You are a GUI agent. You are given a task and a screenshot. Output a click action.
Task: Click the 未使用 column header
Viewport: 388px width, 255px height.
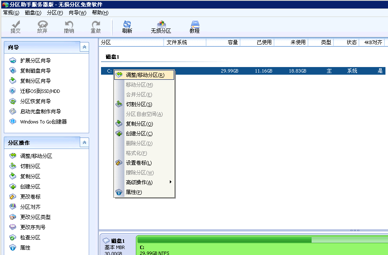click(291, 42)
